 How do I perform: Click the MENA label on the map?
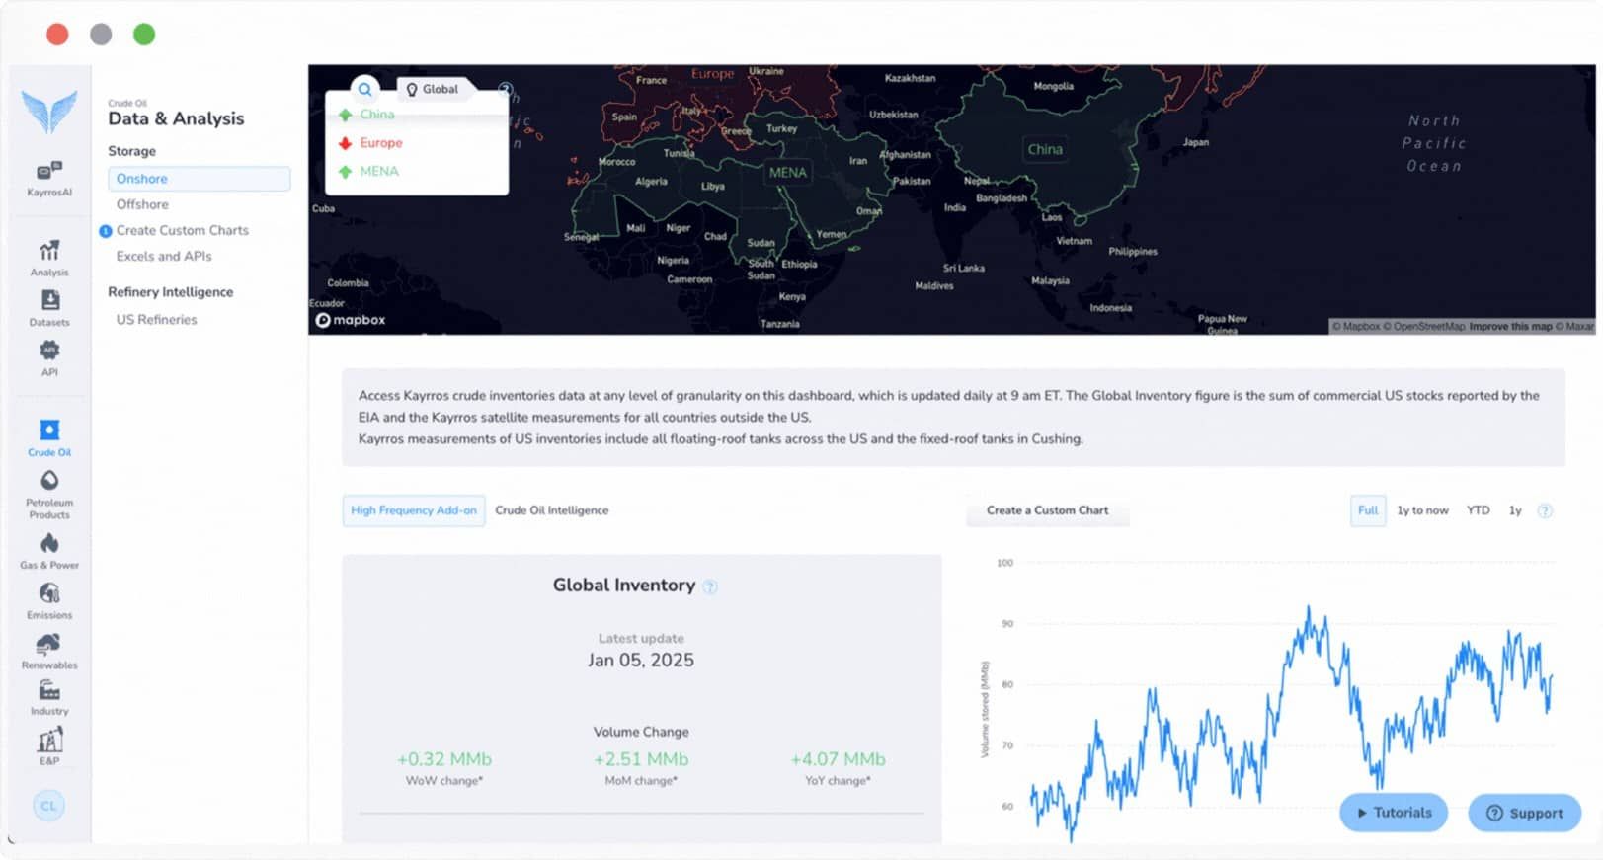click(x=787, y=172)
